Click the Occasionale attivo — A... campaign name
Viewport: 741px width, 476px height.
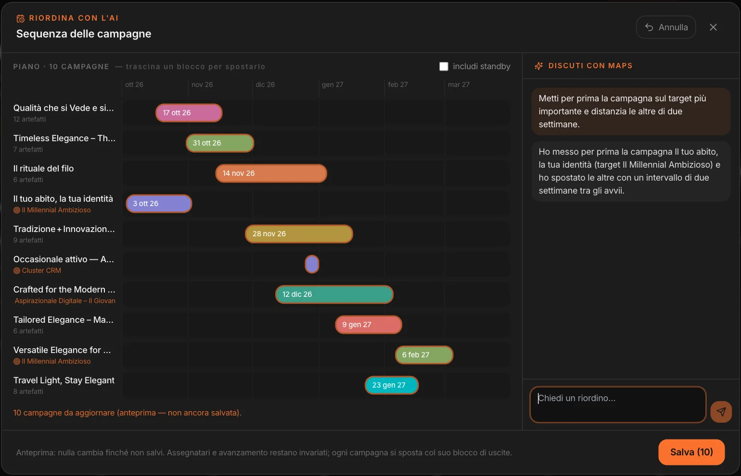click(x=64, y=259)
